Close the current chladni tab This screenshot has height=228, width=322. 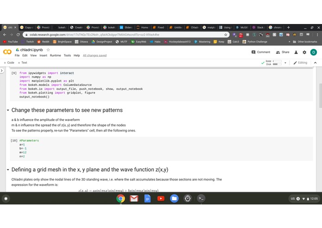click(x=15, y=27)
